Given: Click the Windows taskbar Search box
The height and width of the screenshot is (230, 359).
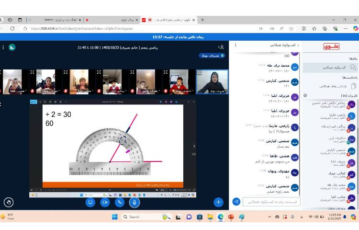Looking at the screenshot, I should click(x=147, y=217).
